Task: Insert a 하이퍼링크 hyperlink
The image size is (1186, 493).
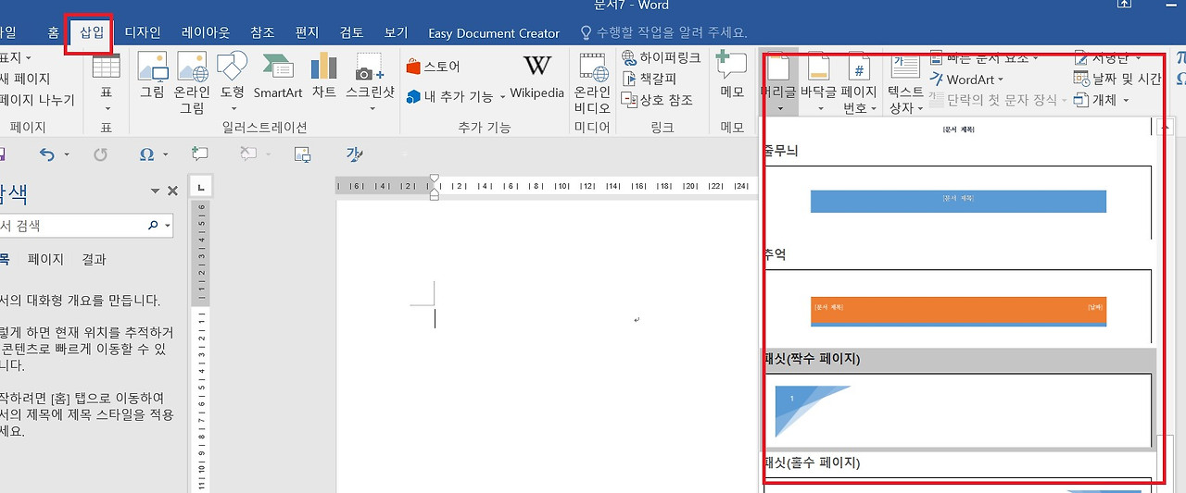Action: click(x=662, y=57)
